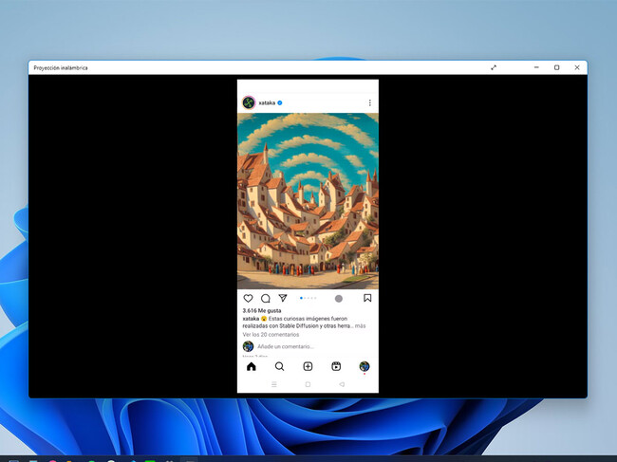Open 'Ver los 20 comentarios'
Viewport: 617px width, 462px height.
[x=271, y=335]
